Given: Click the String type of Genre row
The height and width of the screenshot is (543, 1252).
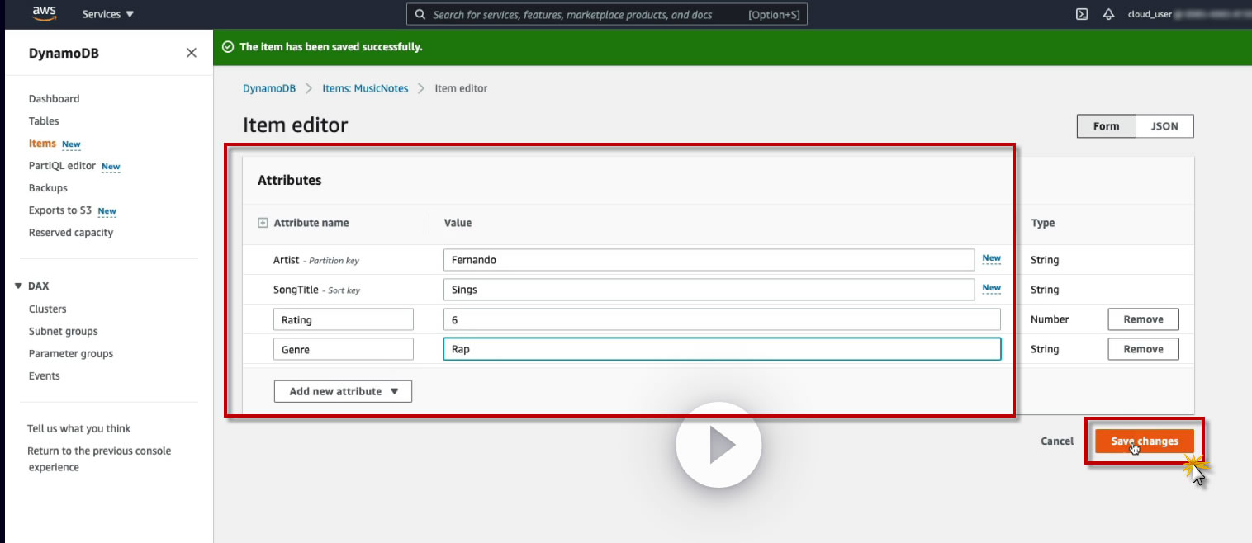Looking at the screenshot, I should click(x=1045, y=349).
